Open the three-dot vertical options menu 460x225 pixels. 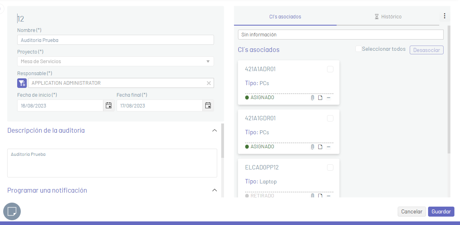(444, 16)
